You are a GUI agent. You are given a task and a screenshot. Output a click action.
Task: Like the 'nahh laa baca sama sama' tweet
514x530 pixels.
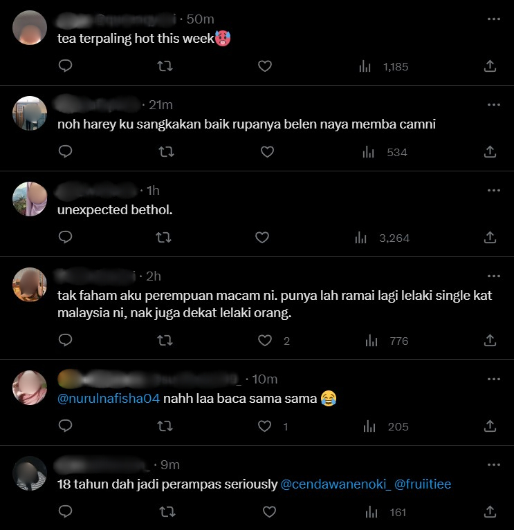(264, 427)
